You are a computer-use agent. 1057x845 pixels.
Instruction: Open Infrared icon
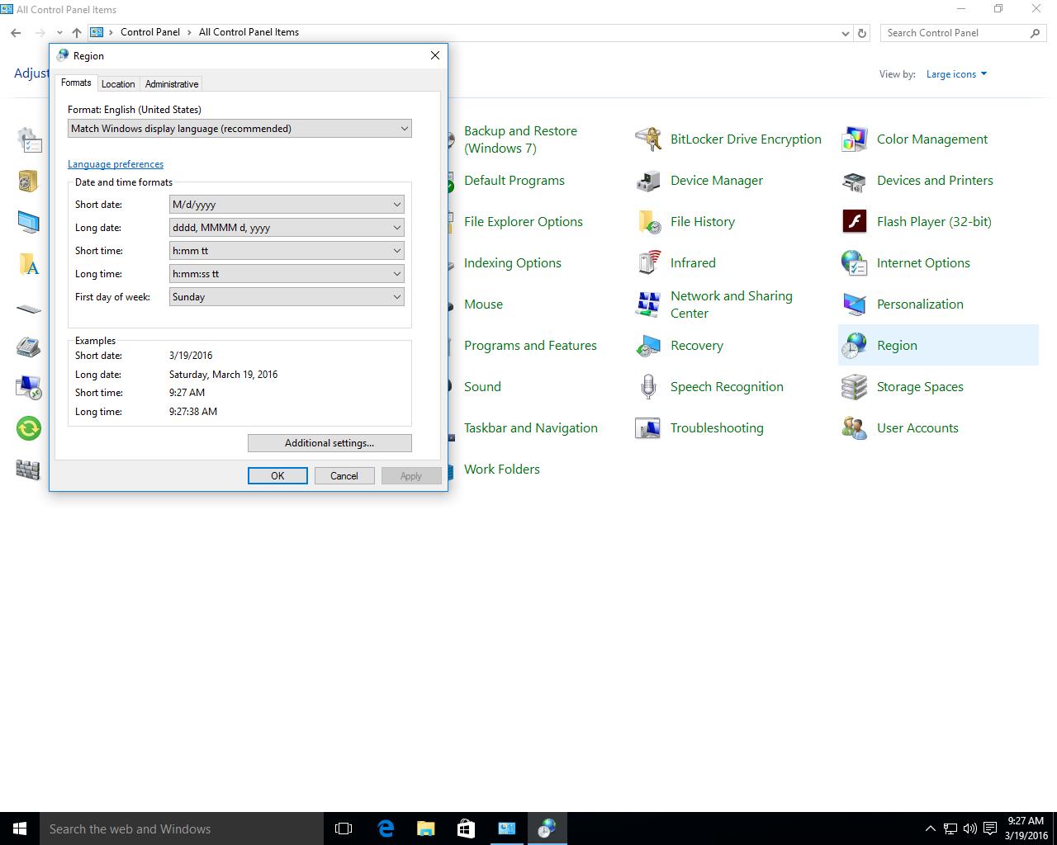click(x=648, y=263)
